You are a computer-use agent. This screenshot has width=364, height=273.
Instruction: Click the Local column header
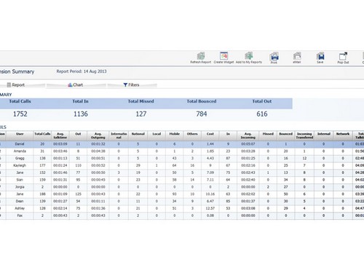pyautogui.click(x=157, y=135)
